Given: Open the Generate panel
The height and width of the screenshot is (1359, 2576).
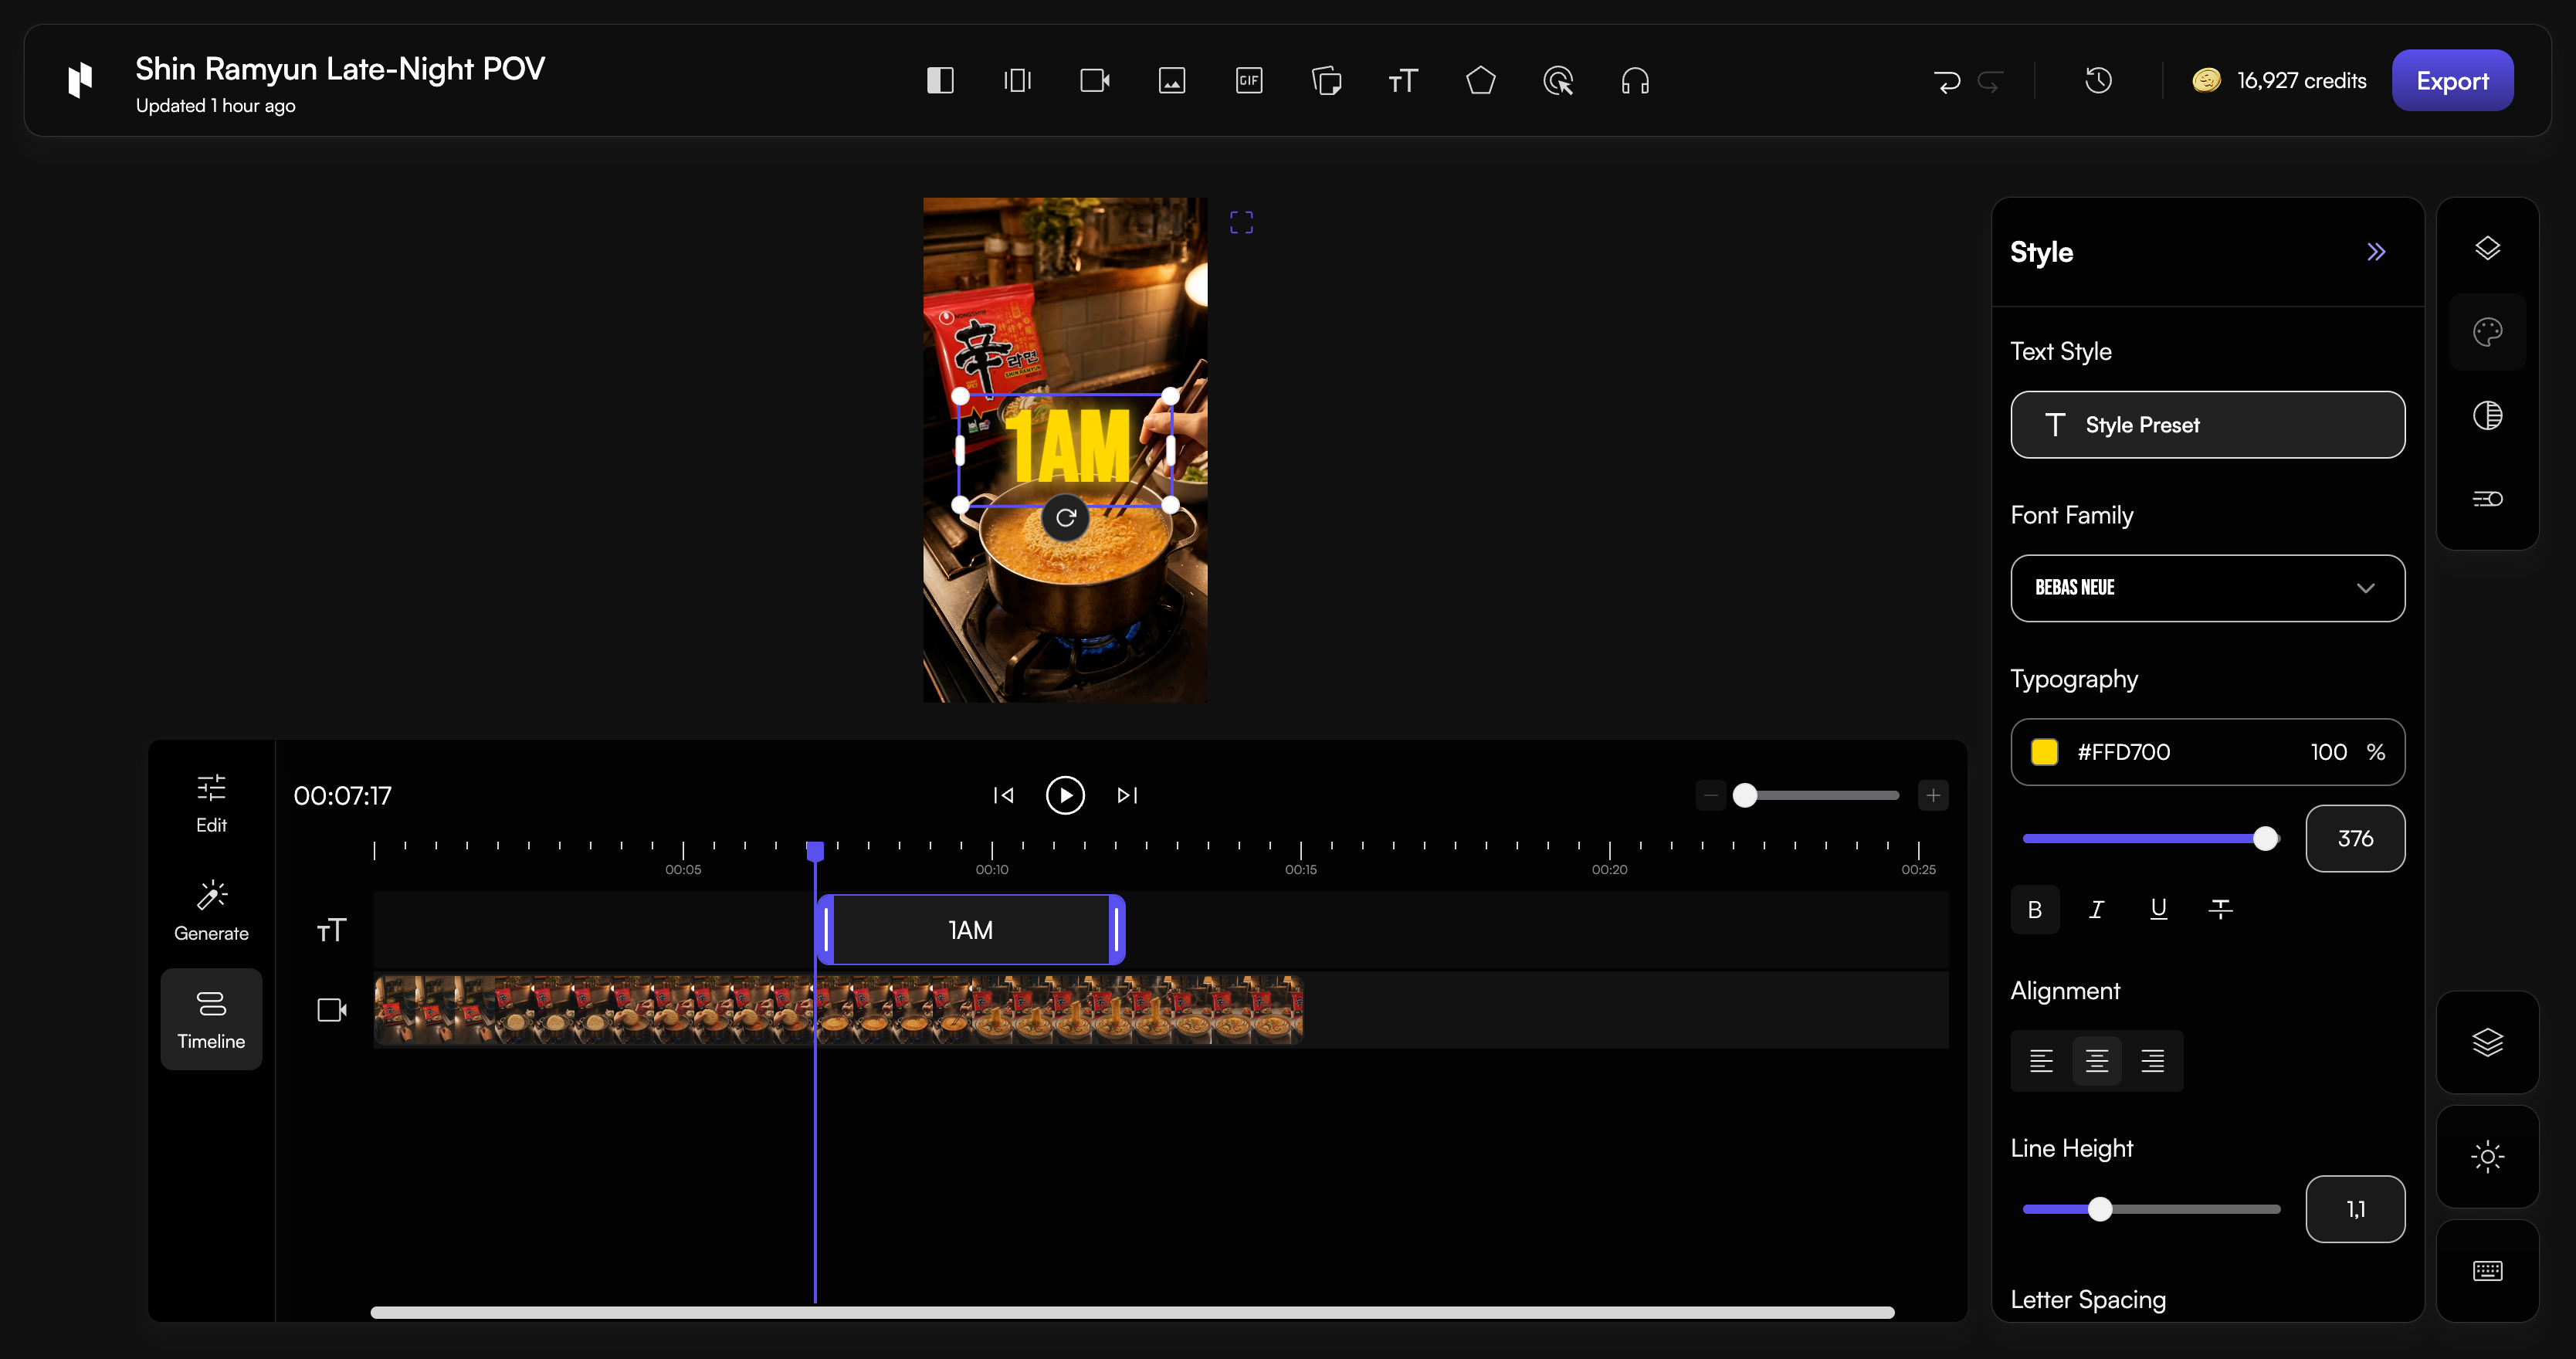Looking at the screenshot, I should click(211, 911).
